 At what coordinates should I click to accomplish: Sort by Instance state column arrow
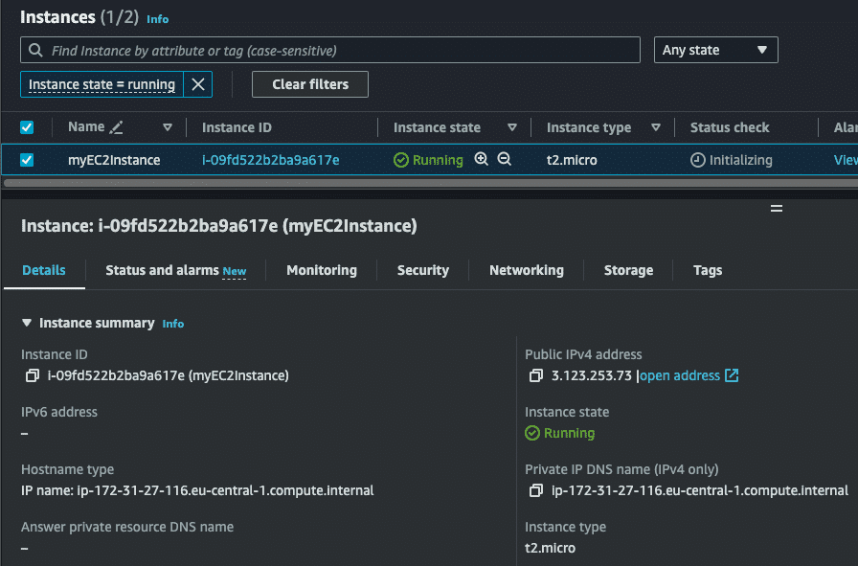pos(512,127)
